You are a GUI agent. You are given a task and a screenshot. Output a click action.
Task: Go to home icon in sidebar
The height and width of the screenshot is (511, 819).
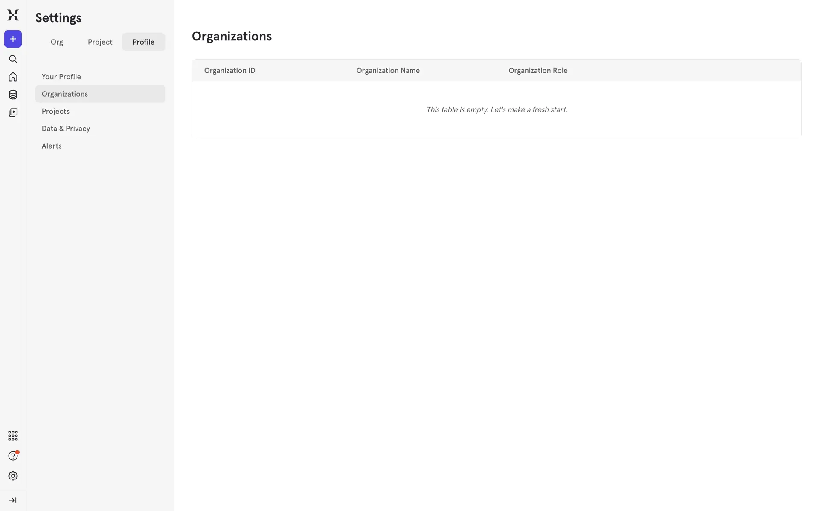pos(13,77)
